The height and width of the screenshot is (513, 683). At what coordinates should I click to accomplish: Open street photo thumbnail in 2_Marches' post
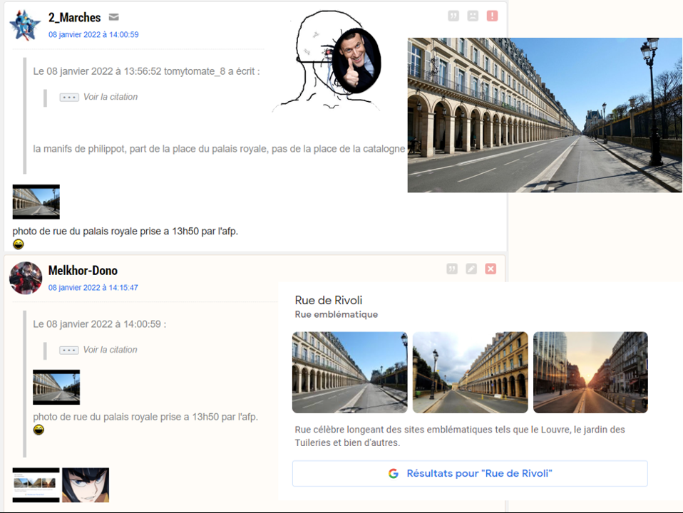[x=36, y=202]
